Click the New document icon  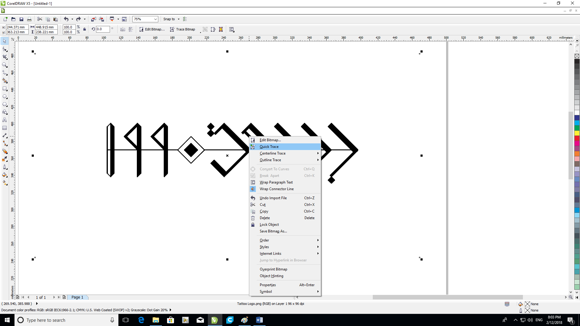[5, 19]
